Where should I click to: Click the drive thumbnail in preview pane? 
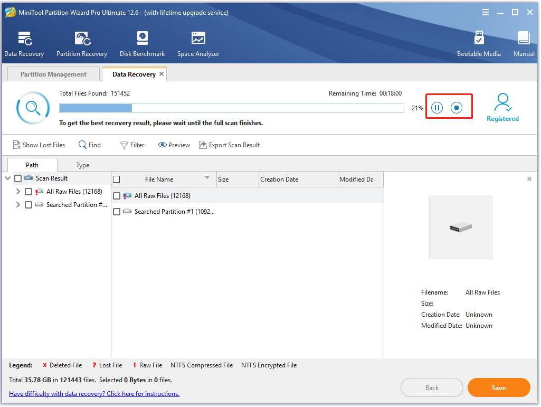461,228
